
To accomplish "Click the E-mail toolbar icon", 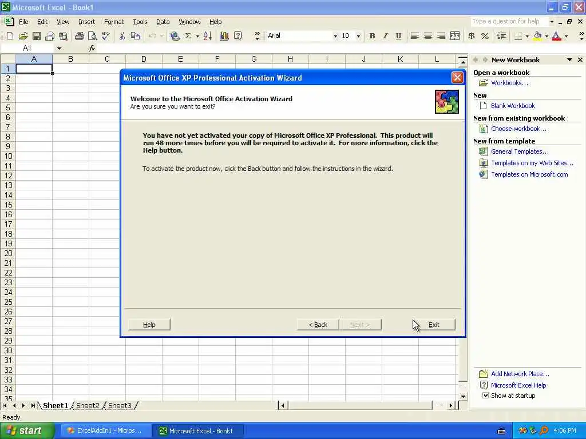I will 50,36.
